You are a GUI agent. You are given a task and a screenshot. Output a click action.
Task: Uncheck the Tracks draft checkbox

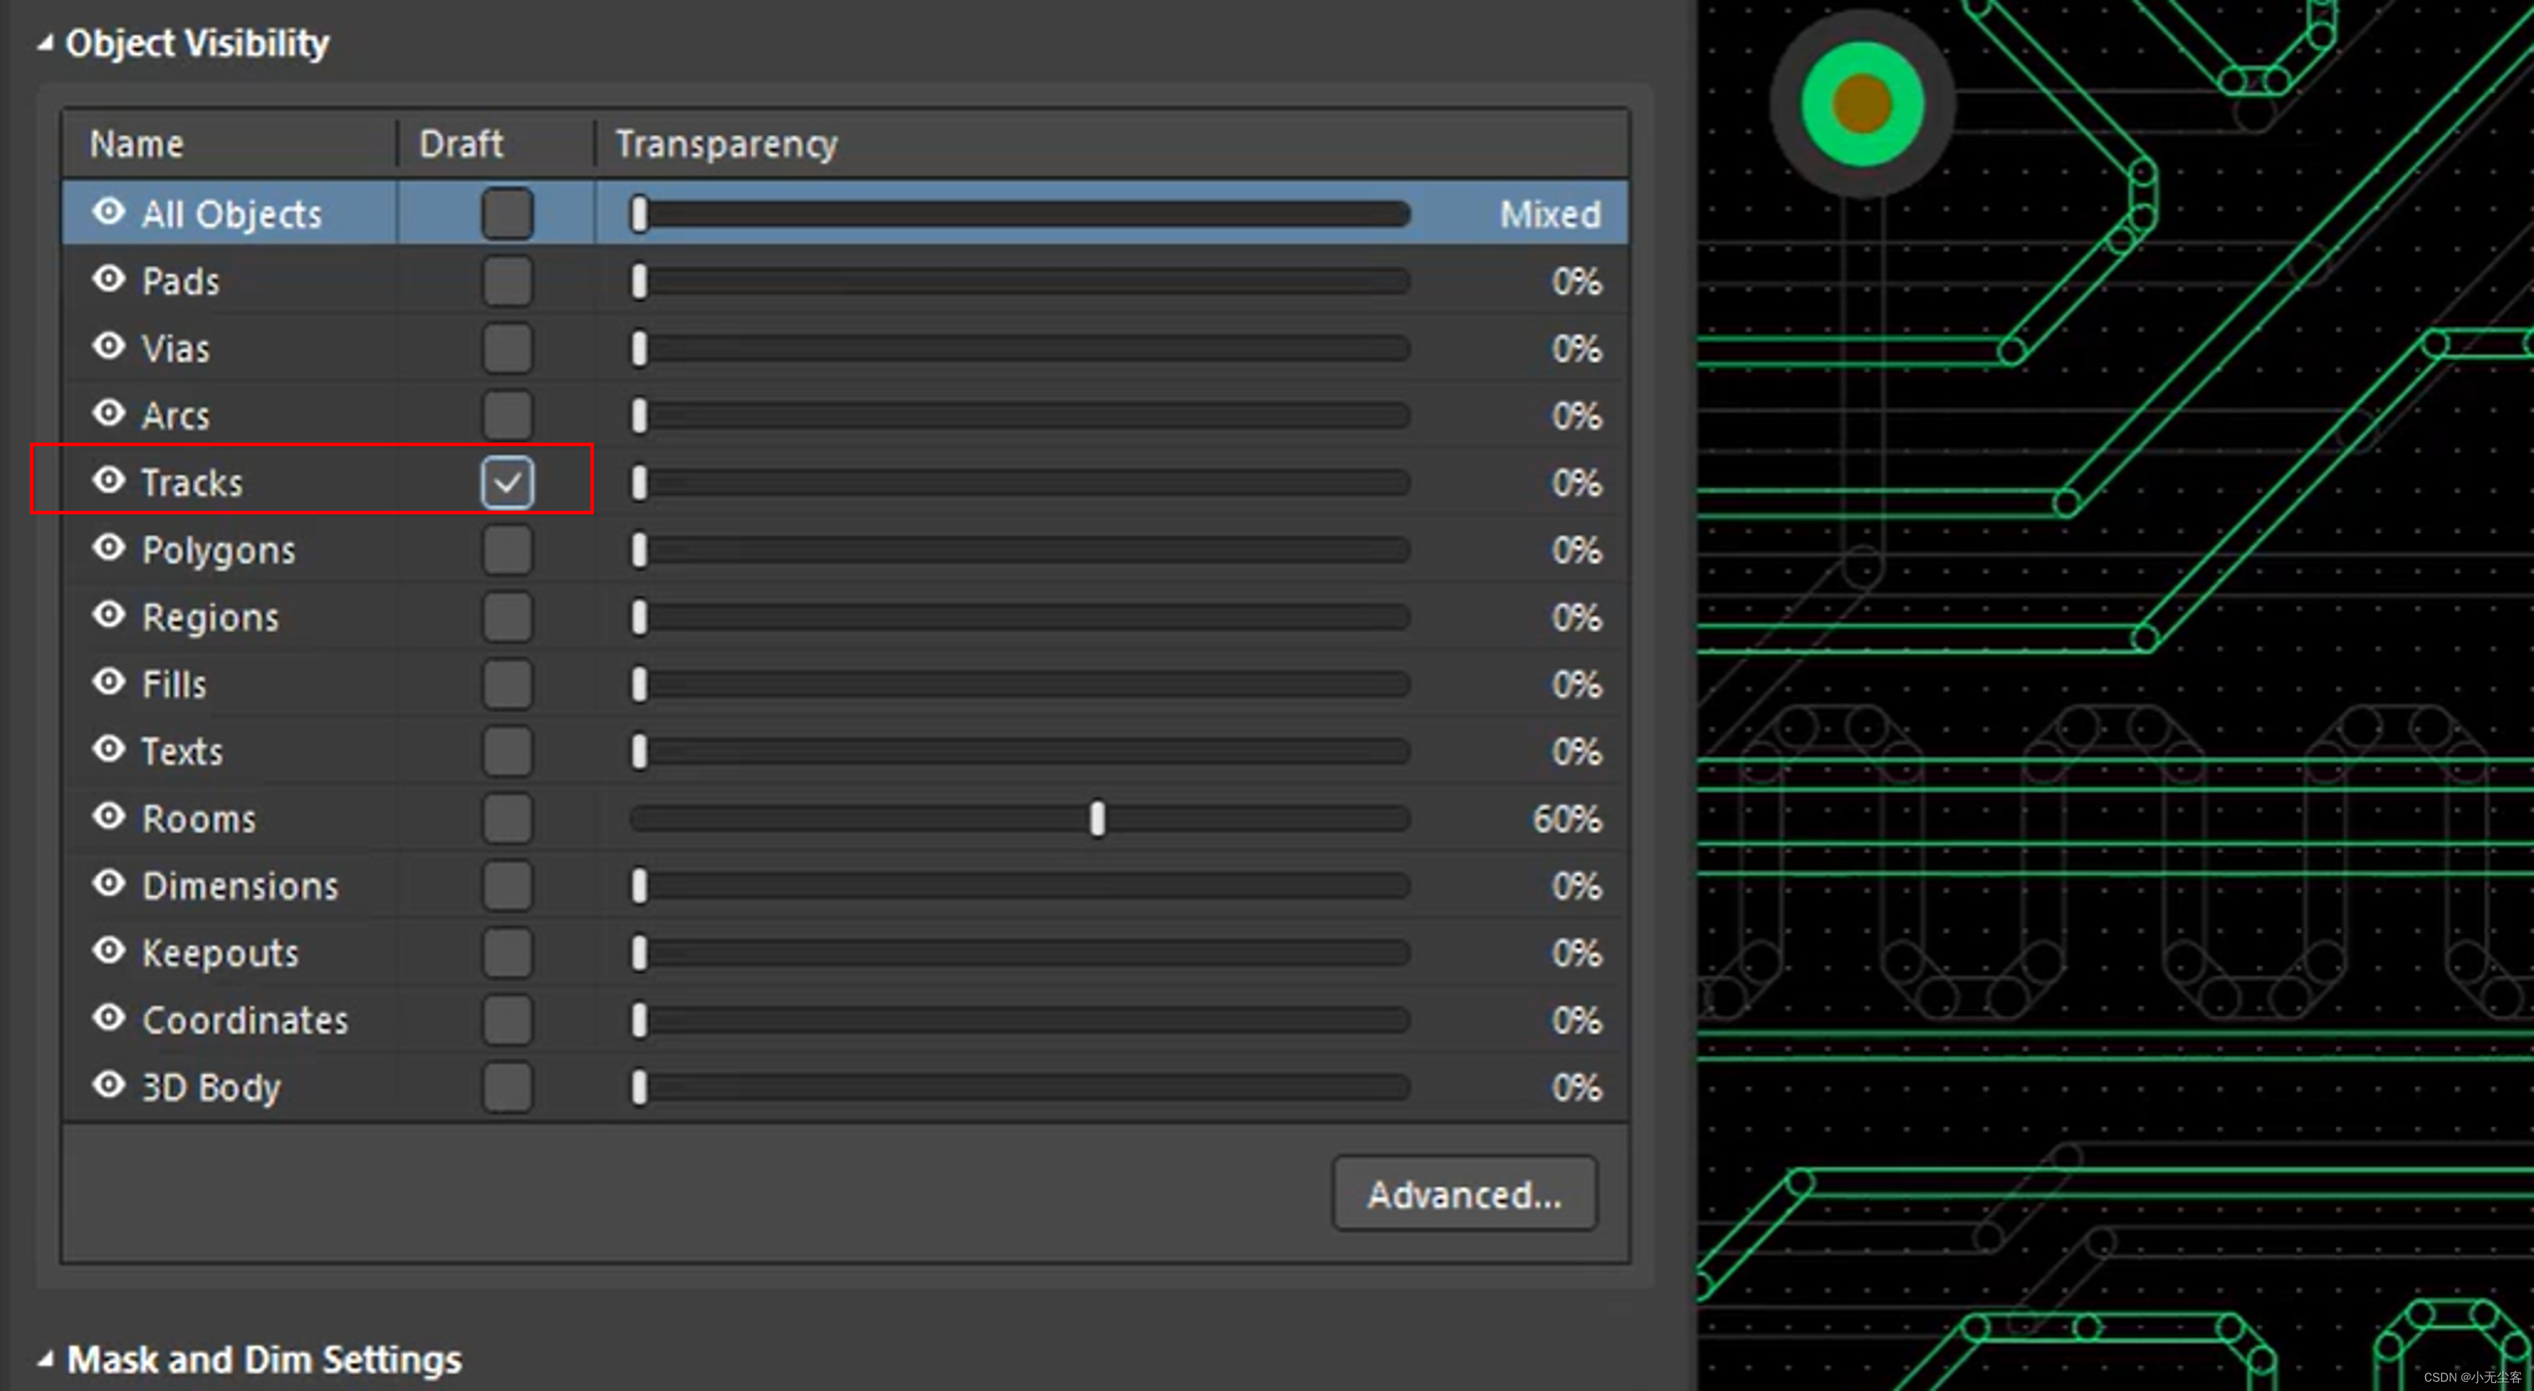coord(508,483)
